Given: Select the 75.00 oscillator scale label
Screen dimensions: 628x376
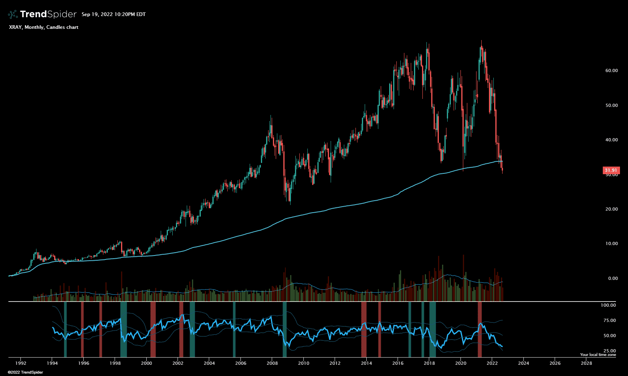Looking at the screenshot, I should coord(610,320).
